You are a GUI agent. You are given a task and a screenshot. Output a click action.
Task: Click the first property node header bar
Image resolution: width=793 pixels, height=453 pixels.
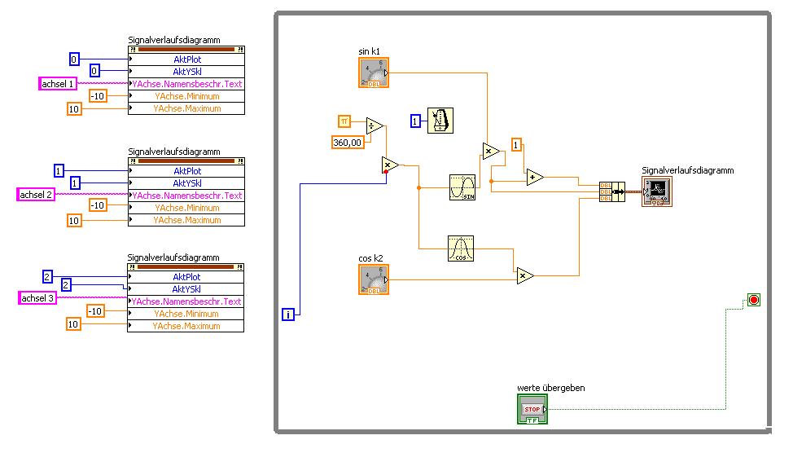[186, 50]
